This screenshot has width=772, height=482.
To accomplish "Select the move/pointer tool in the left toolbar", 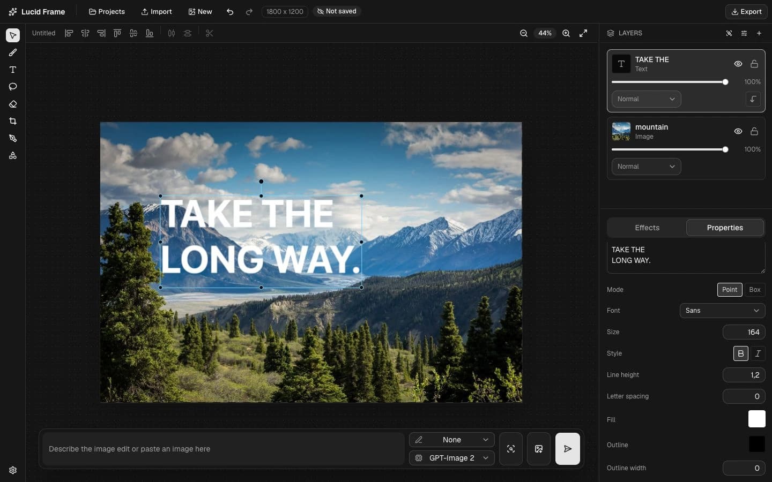I will [13, 35].
